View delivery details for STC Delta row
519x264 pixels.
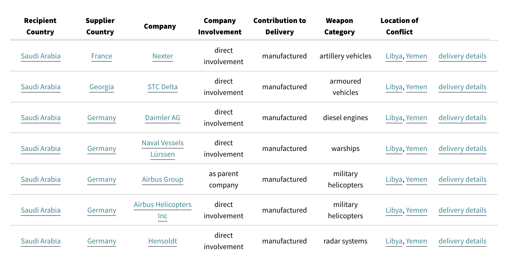[x=462, y=87]
